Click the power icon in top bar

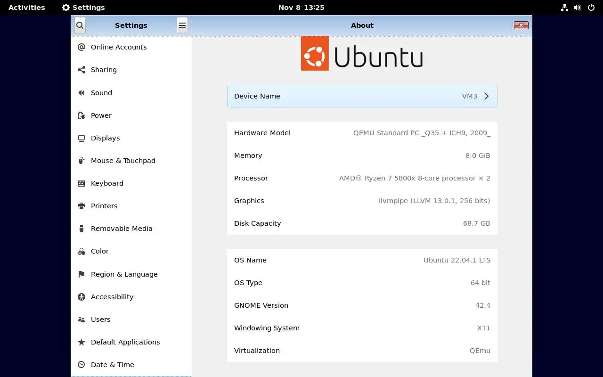[591, 8]
